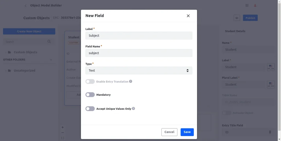Click Create New Object button

pyautogui.click(x=29, y=31)
